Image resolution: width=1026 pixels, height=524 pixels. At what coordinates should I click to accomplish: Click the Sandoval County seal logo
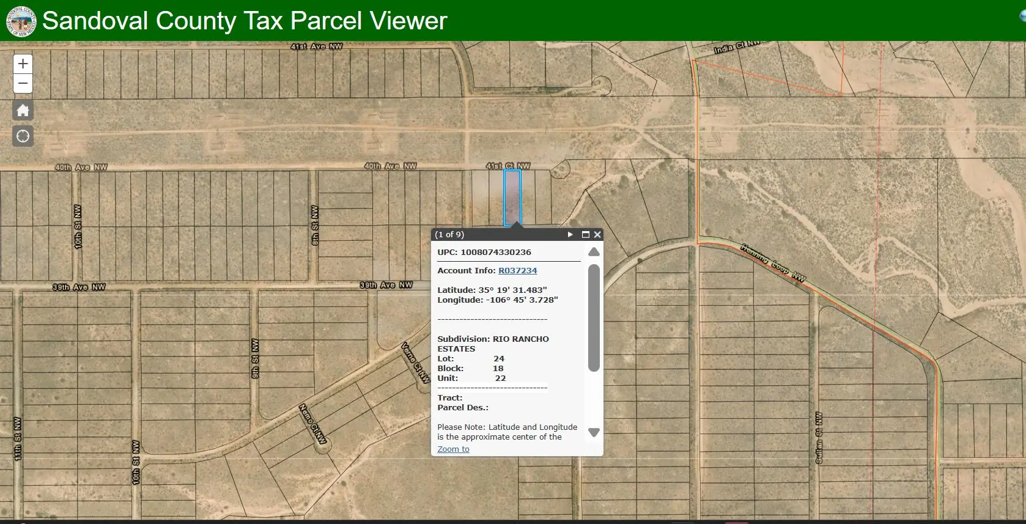pos(21,21)
